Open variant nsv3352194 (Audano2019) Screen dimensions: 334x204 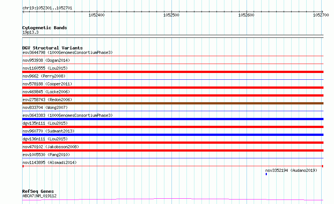(x=291, y=170)
